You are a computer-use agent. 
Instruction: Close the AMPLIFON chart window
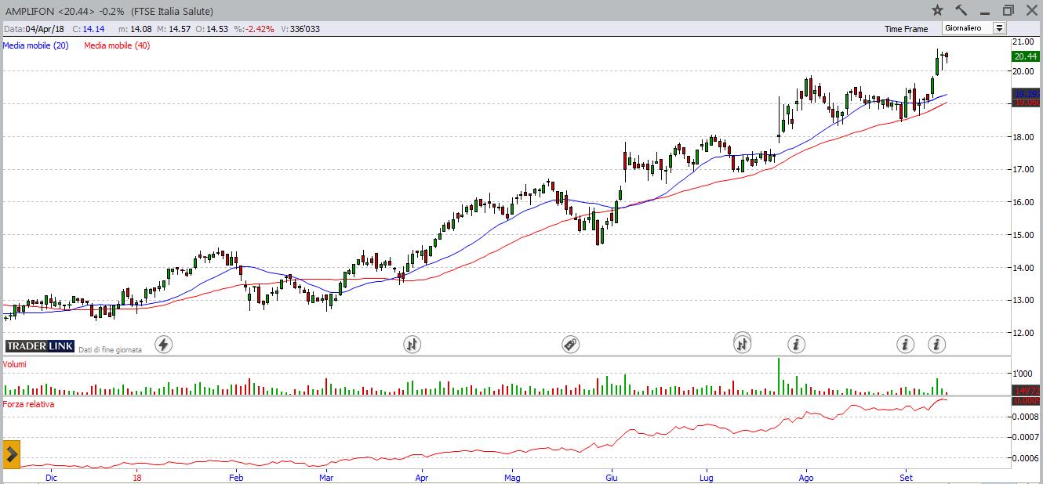point(1031,10)
